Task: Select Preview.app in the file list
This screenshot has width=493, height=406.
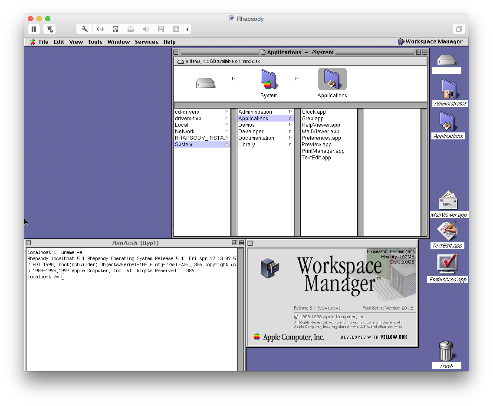Action: [329, 145]
